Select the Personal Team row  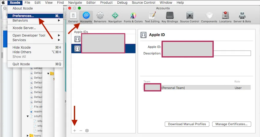click(197, 88)
